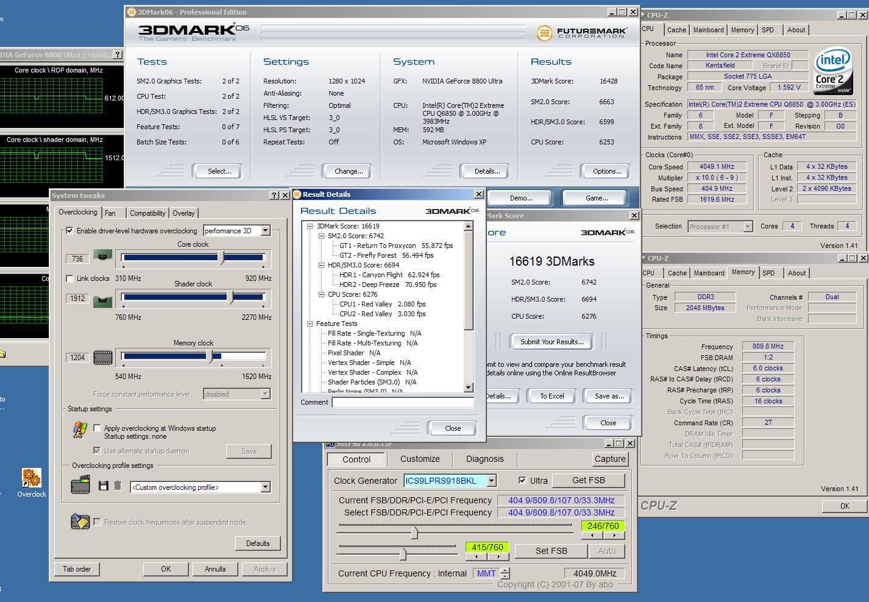
Task: Toggle Use alternate startup daemon checkbox
Action: tap(97, 450)
